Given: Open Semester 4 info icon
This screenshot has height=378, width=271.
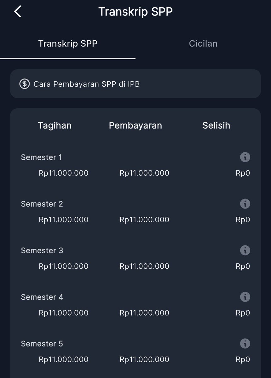Looking at the screenshot, I should [x=245, y=297].
